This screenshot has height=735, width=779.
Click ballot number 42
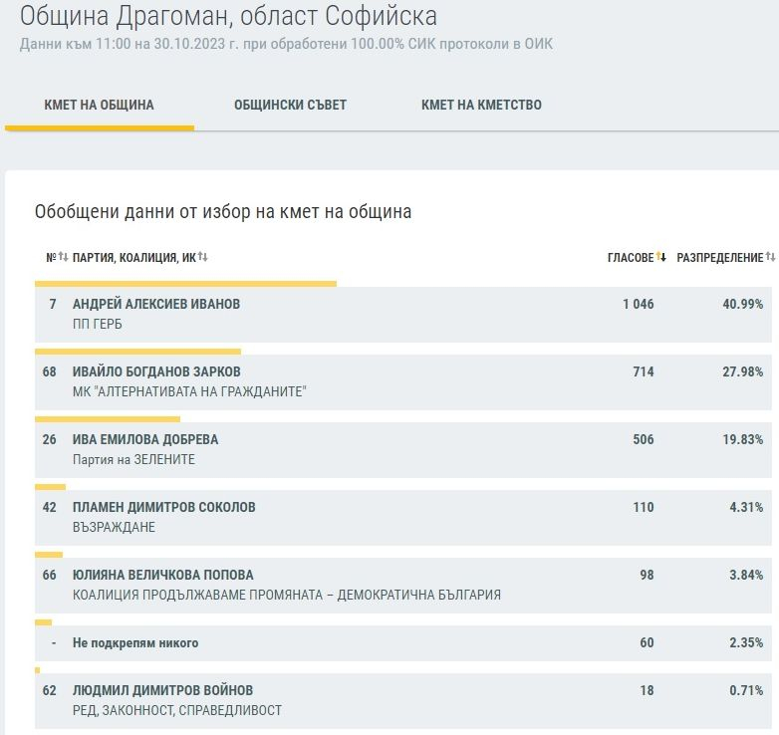[x=49, y=507]
